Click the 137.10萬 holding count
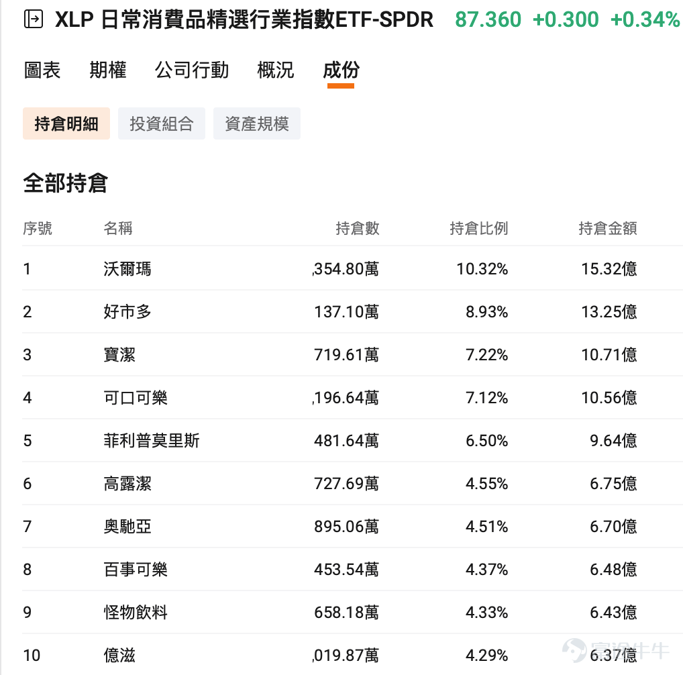The image size is (683, 675). pos(347,312)
